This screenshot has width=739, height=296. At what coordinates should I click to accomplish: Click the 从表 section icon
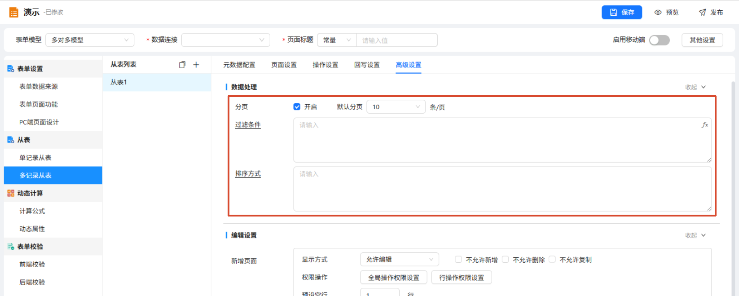pos(10,140)
